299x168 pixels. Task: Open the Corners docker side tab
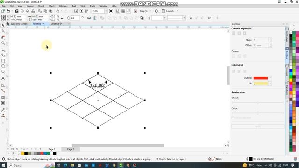(287, 70)
